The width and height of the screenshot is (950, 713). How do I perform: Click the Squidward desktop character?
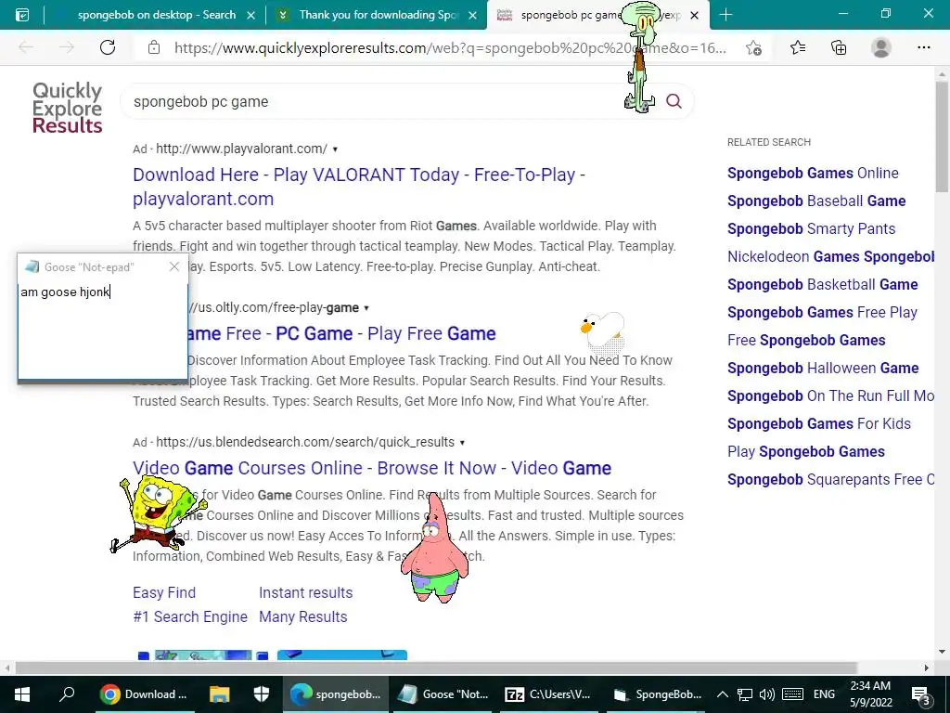(641, 57)
